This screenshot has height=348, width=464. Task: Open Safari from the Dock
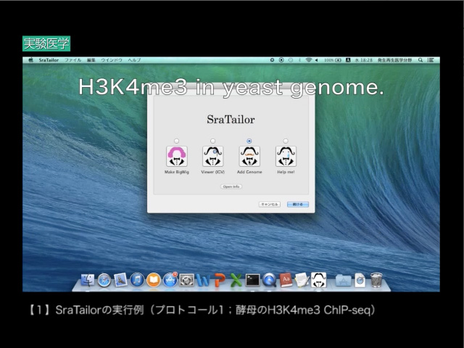coord(104,280)
